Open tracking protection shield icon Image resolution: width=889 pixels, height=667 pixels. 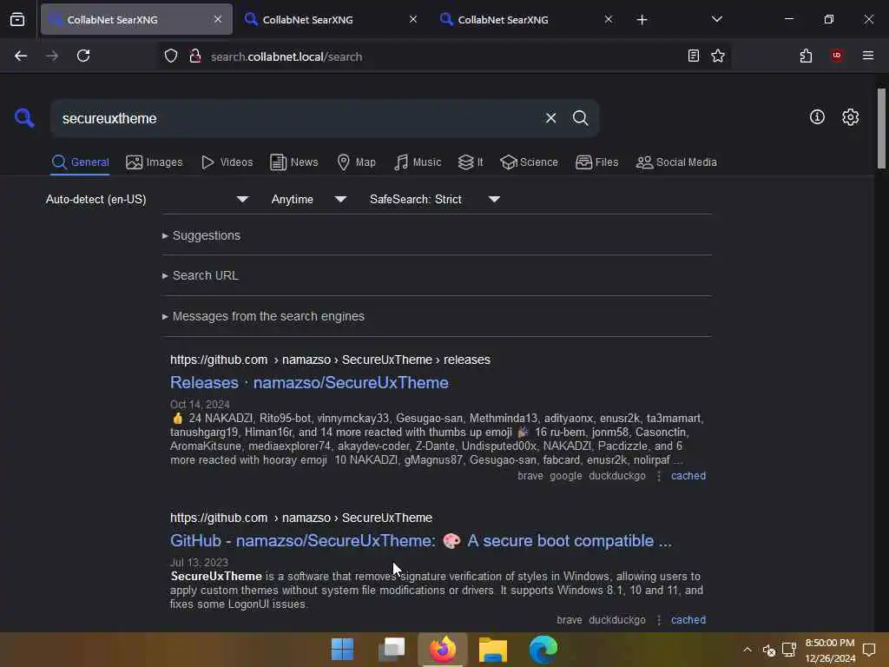171,56
